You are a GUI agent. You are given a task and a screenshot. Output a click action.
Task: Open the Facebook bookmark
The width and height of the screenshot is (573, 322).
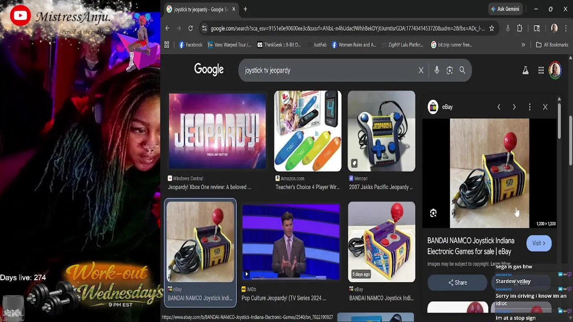click(x=191, y=45)
